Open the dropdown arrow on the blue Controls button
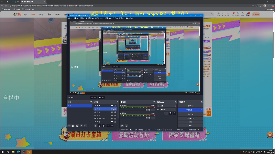This screenshot has height=154, width=275. coord(201,110)
